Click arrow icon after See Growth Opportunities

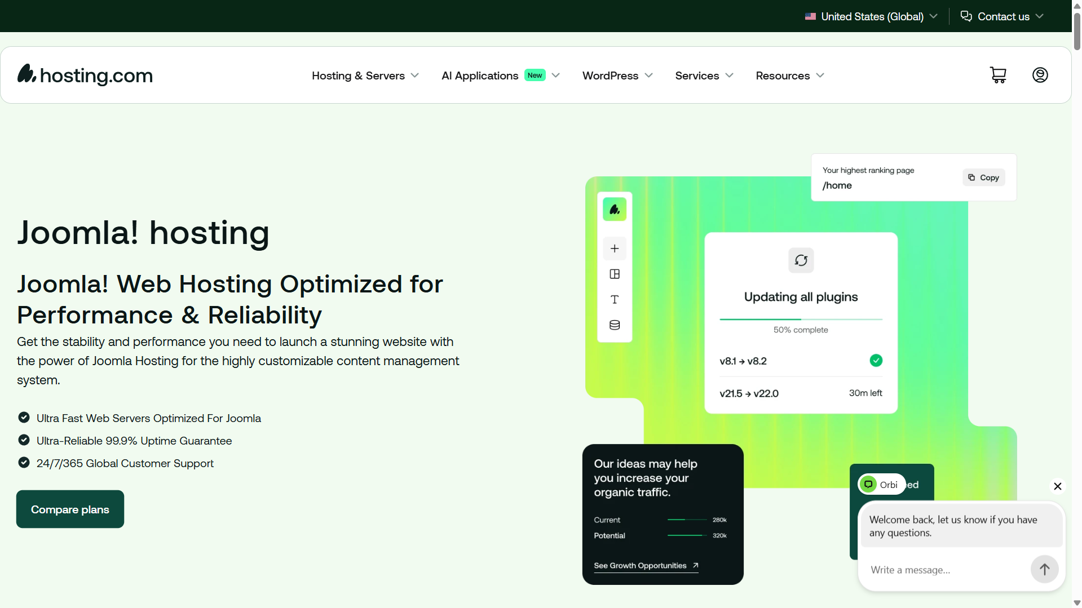[x=695, y=565]
